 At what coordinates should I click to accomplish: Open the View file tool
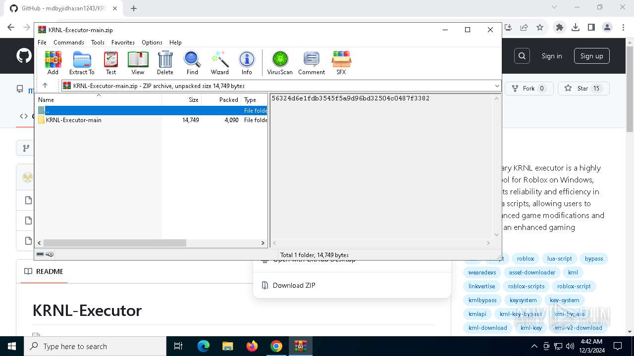click(x=138, y=63)
